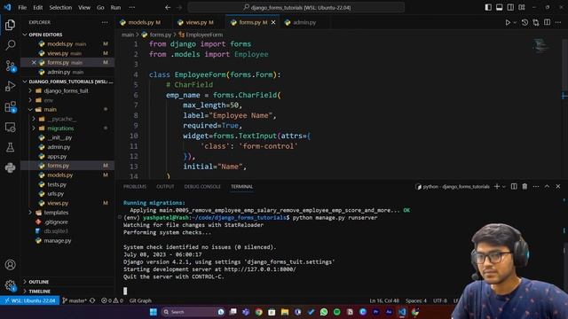Run the Python file with play button
This screenshot has width=568, height=319.
point(508,22)
